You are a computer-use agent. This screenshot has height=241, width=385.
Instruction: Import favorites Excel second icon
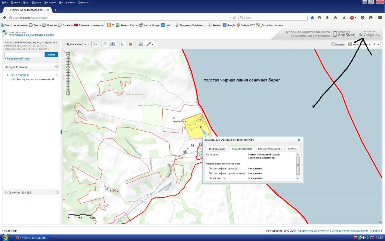pos(29,192)
